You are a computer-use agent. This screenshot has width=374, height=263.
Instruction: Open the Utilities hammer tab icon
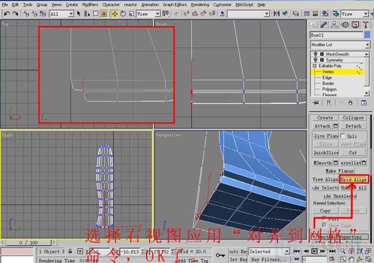(366, 25)
